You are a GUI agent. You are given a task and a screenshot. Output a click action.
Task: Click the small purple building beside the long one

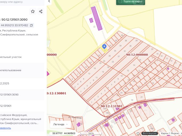pos(91,20)
